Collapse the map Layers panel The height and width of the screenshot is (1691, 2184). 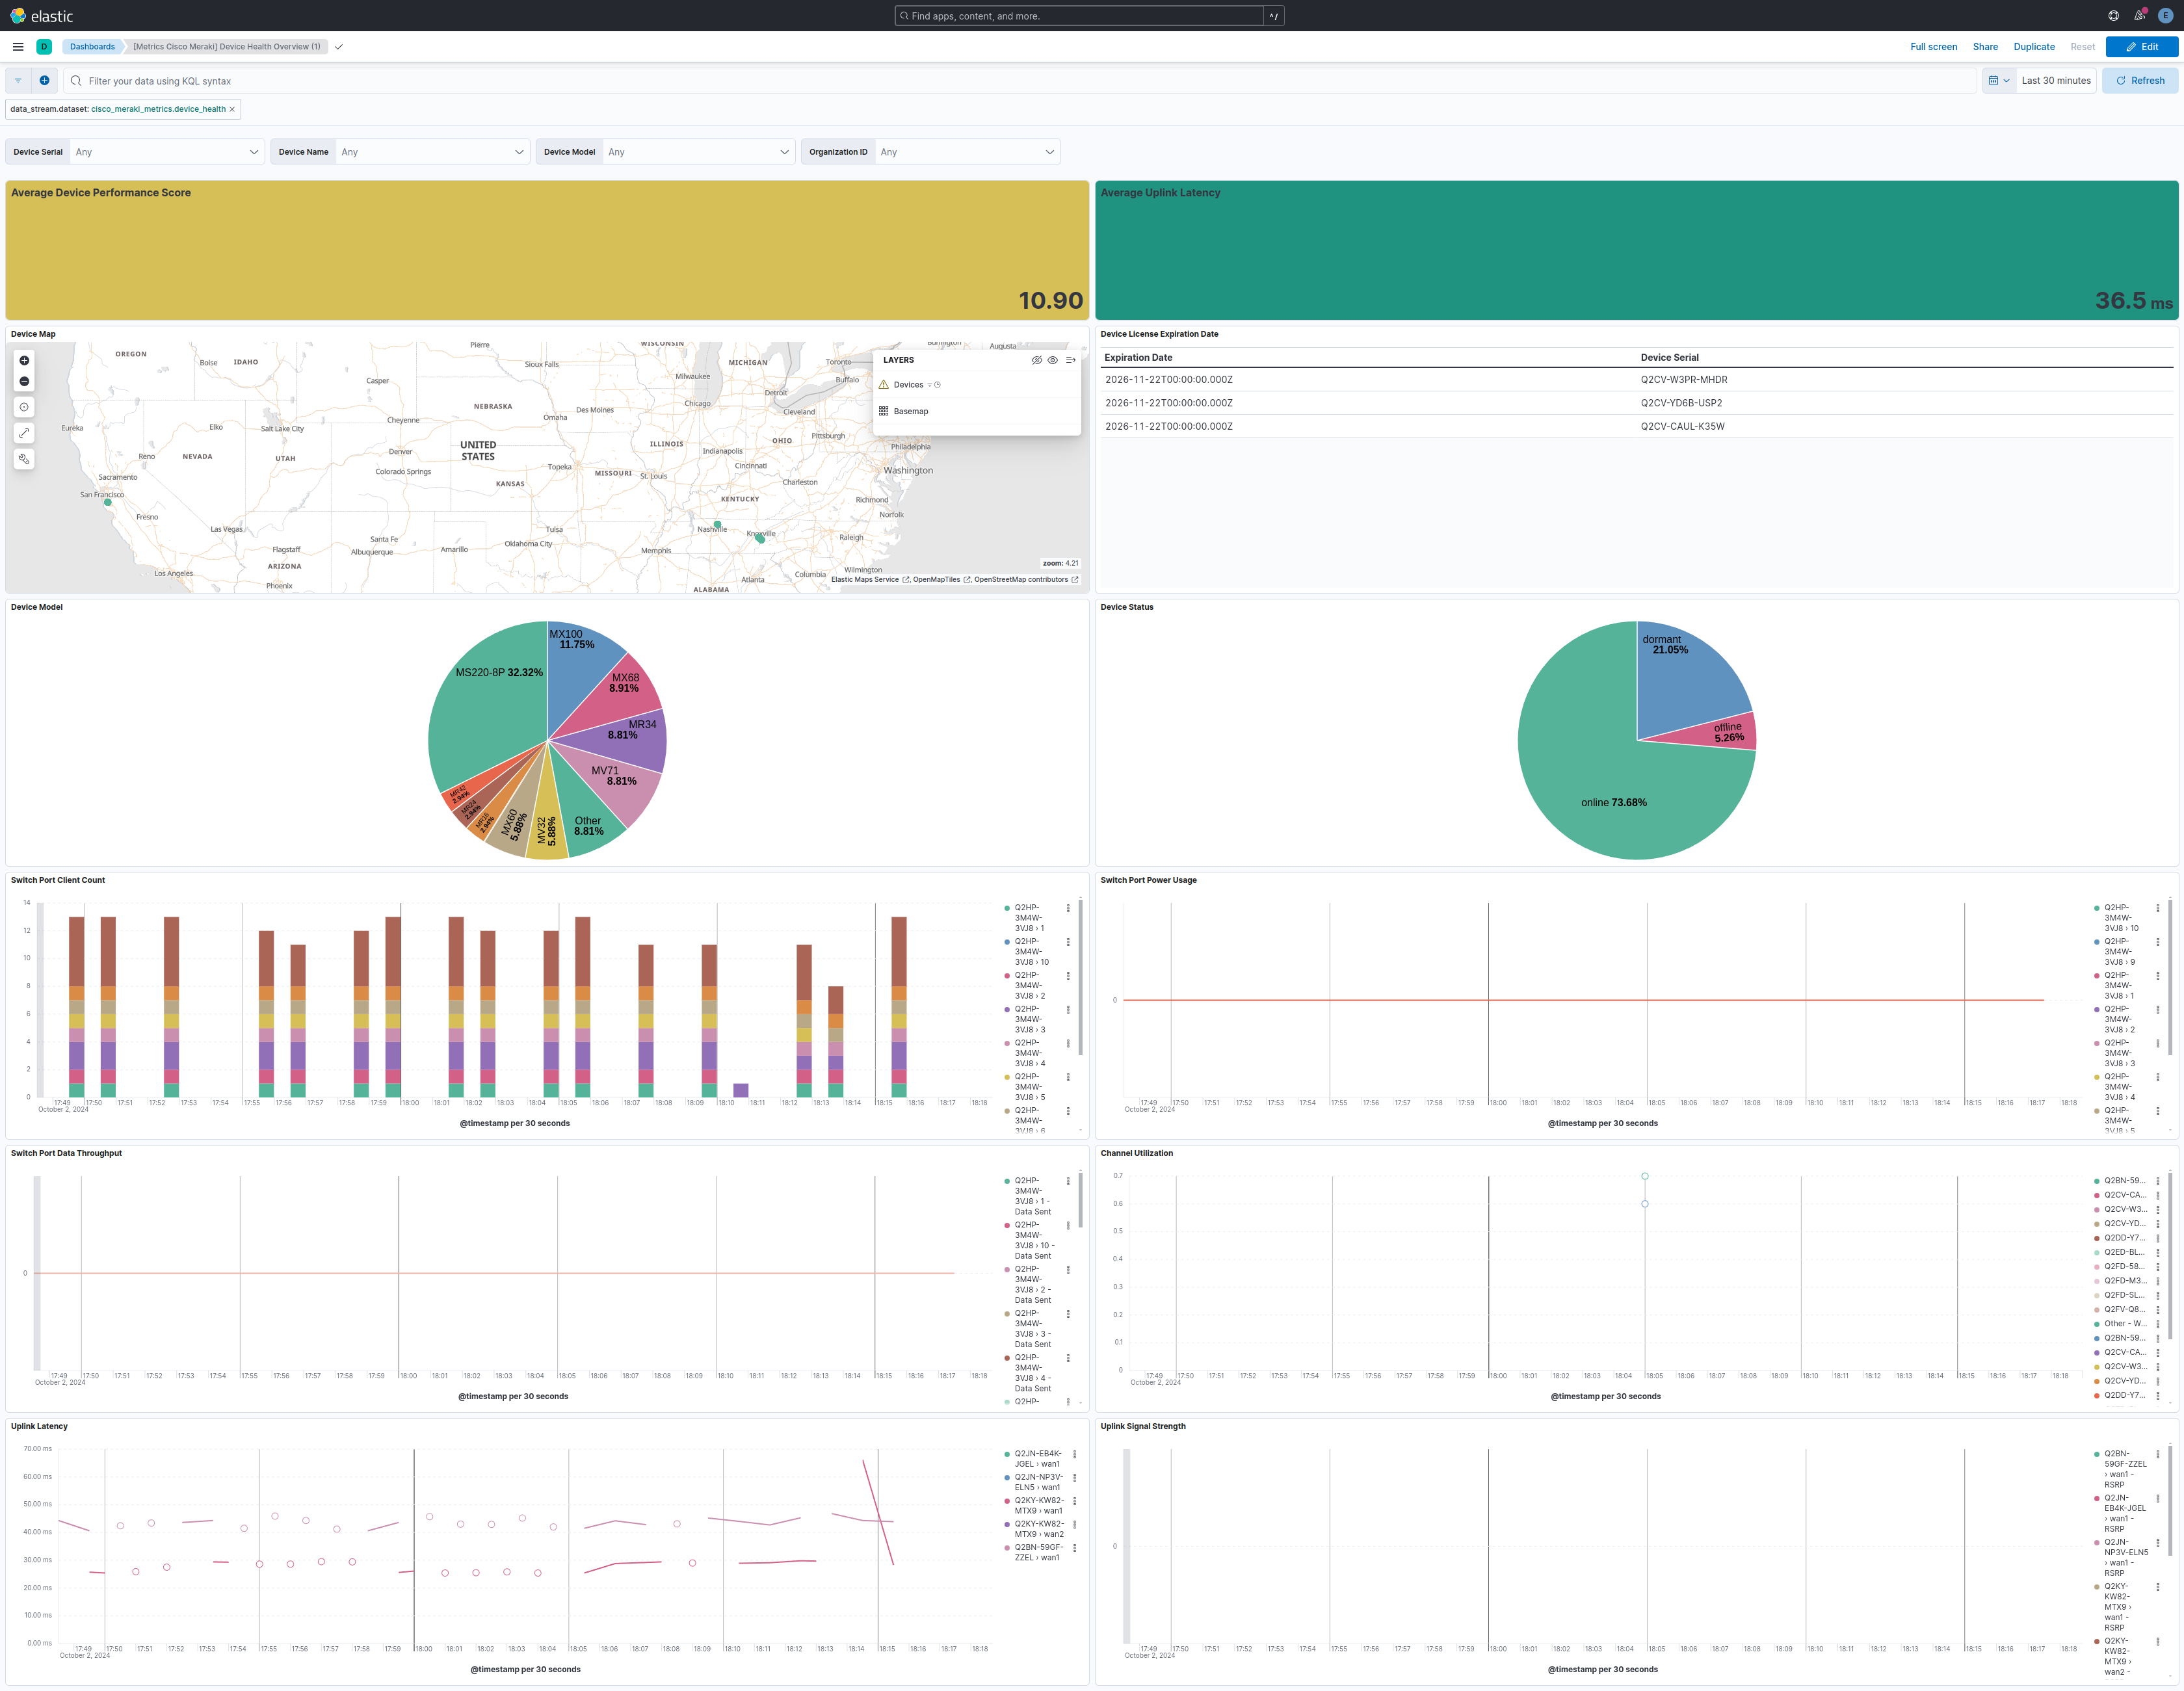1071,360
